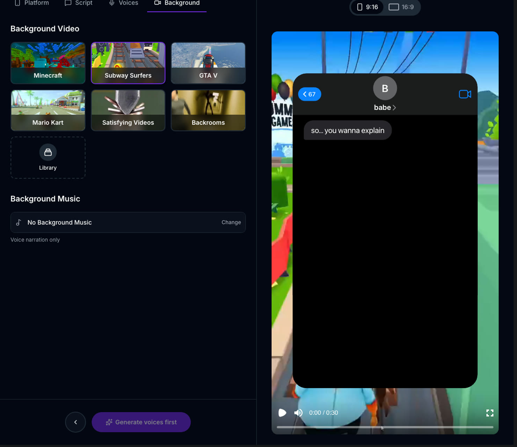The image size is (517, 447).
Task: Choose Mario Kart background video
Action: [x=48, y=110]
